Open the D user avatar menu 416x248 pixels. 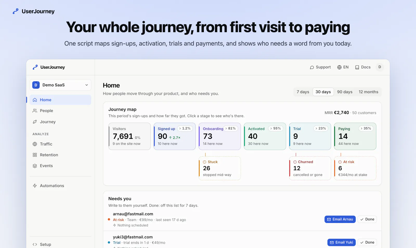[380, 67]
